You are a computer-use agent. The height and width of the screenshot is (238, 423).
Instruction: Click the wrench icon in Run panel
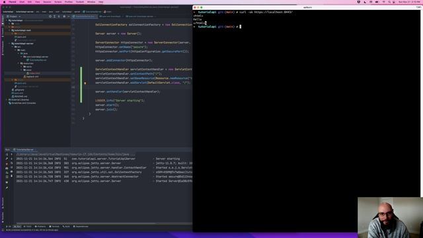pyautogui.click(x=7, y=159)
